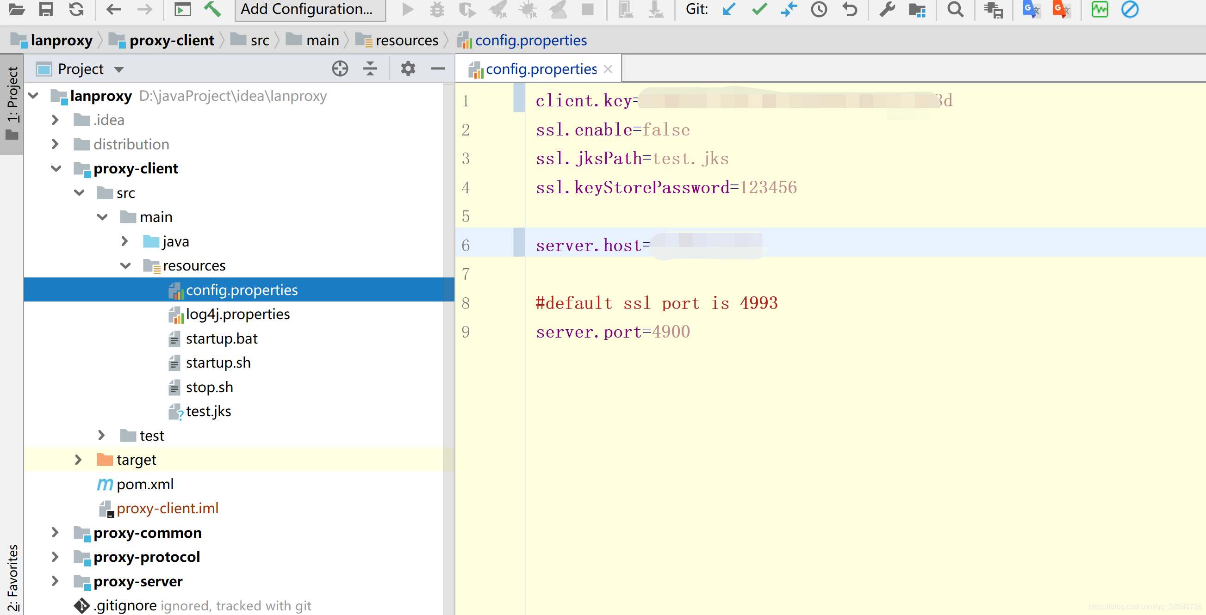Expand the target folder
Image resolution: width=1206 pixels, height=615 pixels.
78,460
